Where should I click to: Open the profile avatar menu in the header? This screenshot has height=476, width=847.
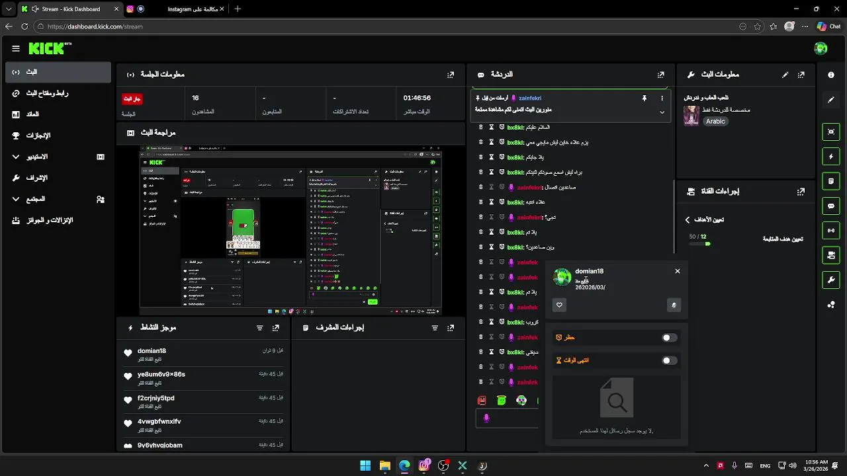coord(821,48)
